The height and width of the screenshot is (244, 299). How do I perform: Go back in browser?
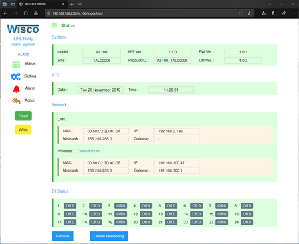click(x=6, y=13)
